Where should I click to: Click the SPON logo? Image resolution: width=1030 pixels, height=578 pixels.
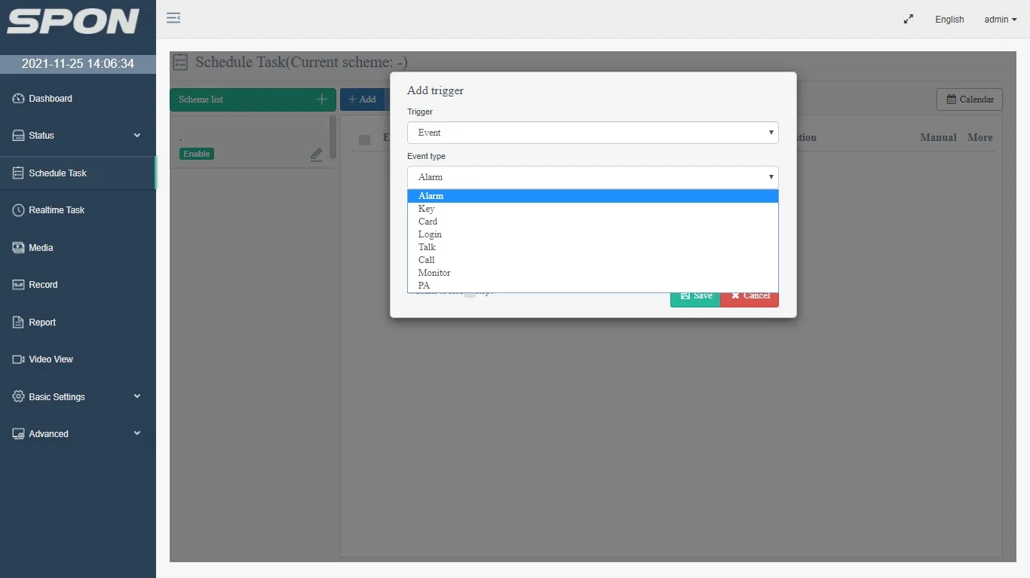click(x=73, y=22)
